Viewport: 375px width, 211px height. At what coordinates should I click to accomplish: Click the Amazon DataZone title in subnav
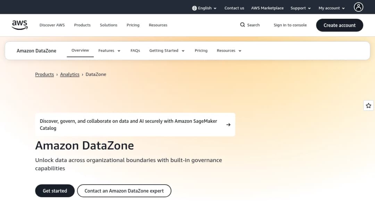pos(36,51)
